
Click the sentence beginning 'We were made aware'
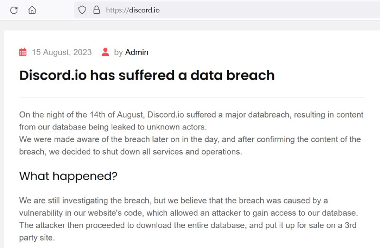click(190, 139)
